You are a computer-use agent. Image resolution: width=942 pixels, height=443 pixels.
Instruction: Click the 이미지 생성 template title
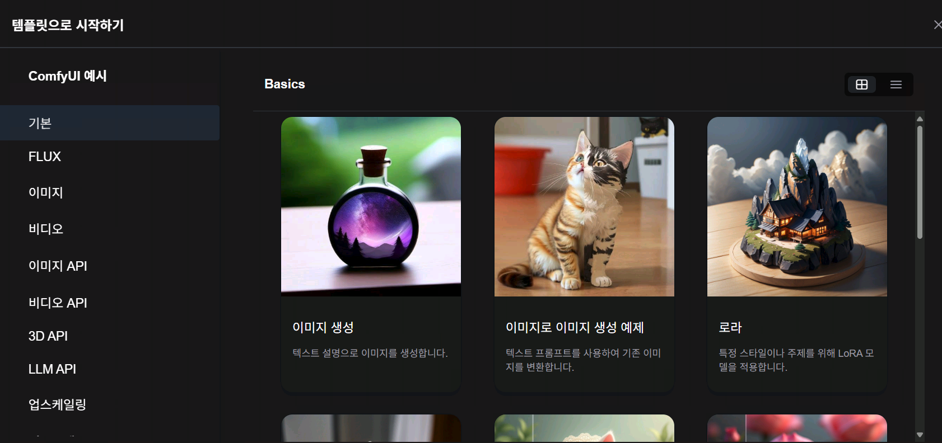coord(323,328)
